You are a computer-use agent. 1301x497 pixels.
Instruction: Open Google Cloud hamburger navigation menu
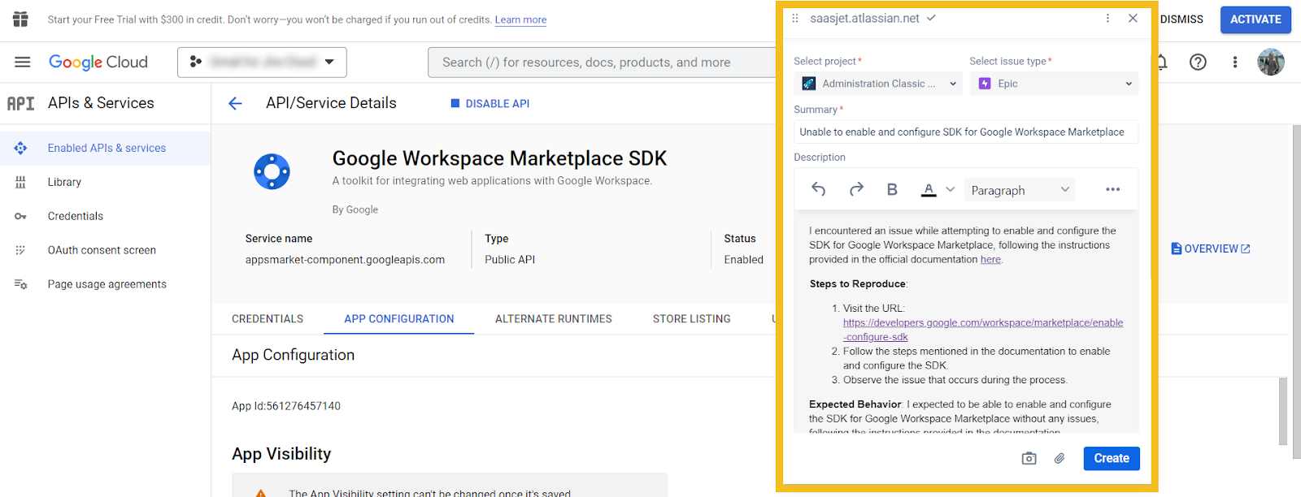[x=23, y=63]
